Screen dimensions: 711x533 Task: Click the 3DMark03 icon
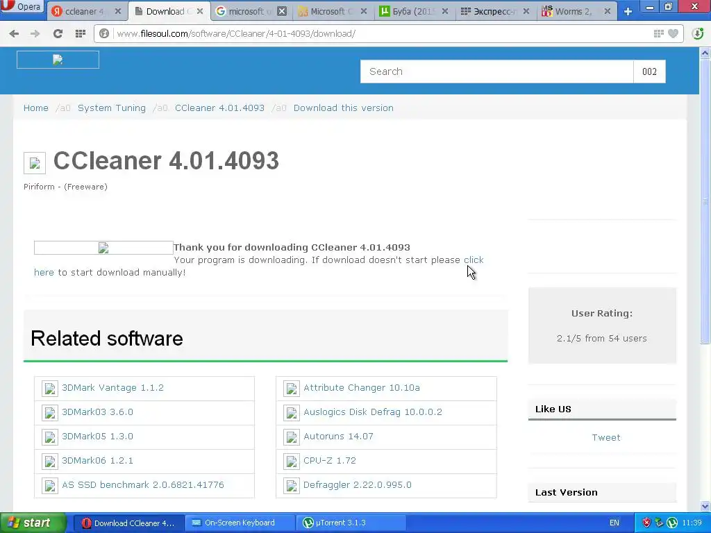(50, 413)
